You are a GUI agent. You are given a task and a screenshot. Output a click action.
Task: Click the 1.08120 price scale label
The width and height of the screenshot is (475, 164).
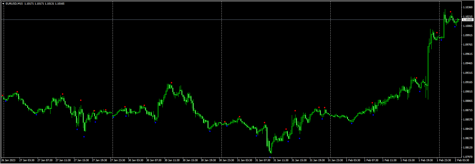pos(468,148)
